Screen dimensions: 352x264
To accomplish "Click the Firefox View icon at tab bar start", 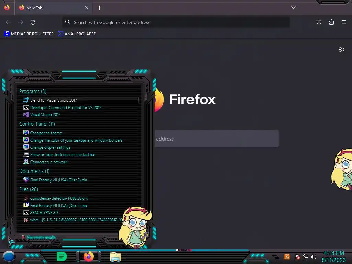I will [7, 8].
